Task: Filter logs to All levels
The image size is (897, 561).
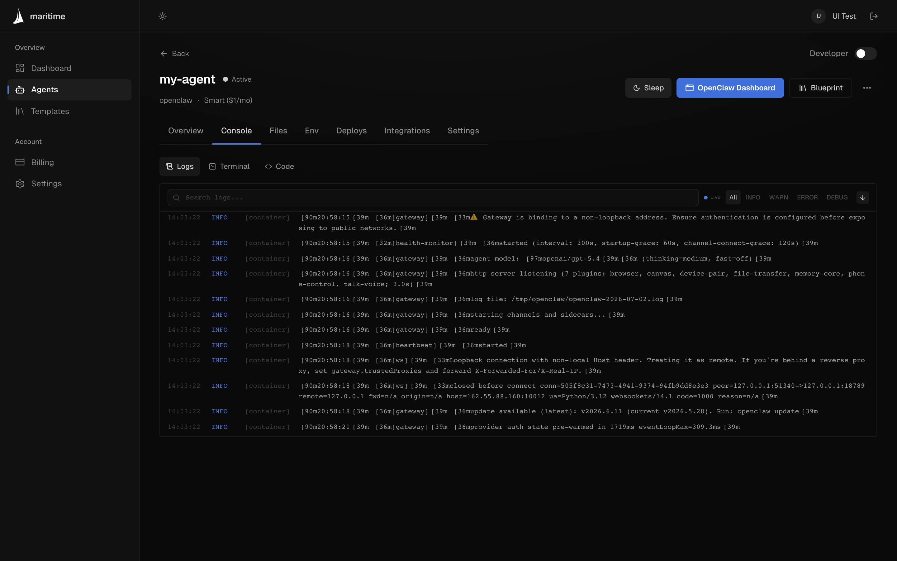Action: (733, 197)
